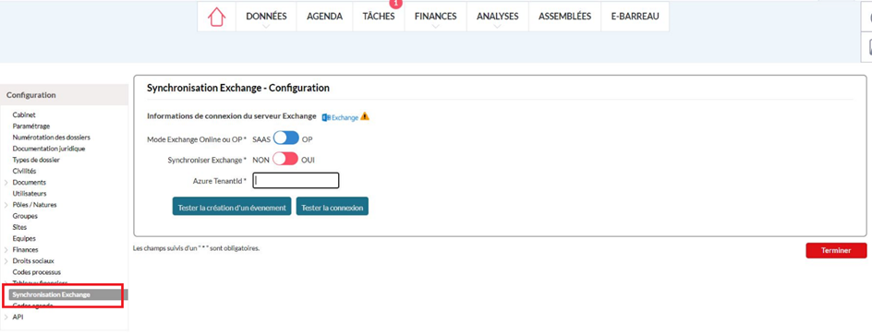The height and width of the screenshot is (335, 872).
Task: Focus the Azure TenantId field
Action: pos(296,181)
